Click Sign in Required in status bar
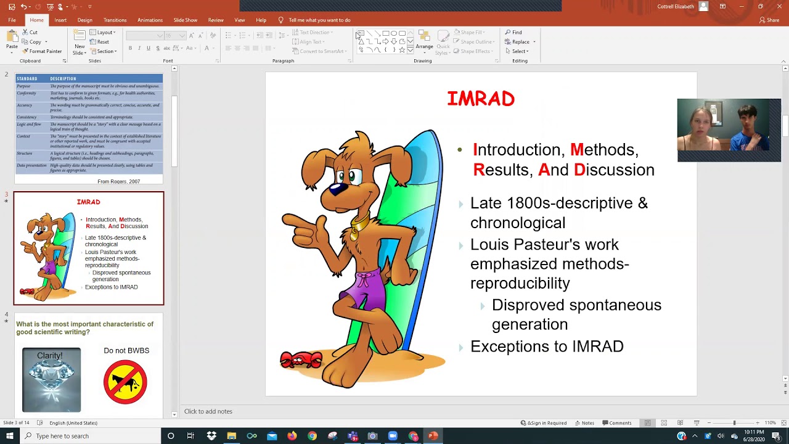Viewport: 789px width, 444px height. point(544,423)
